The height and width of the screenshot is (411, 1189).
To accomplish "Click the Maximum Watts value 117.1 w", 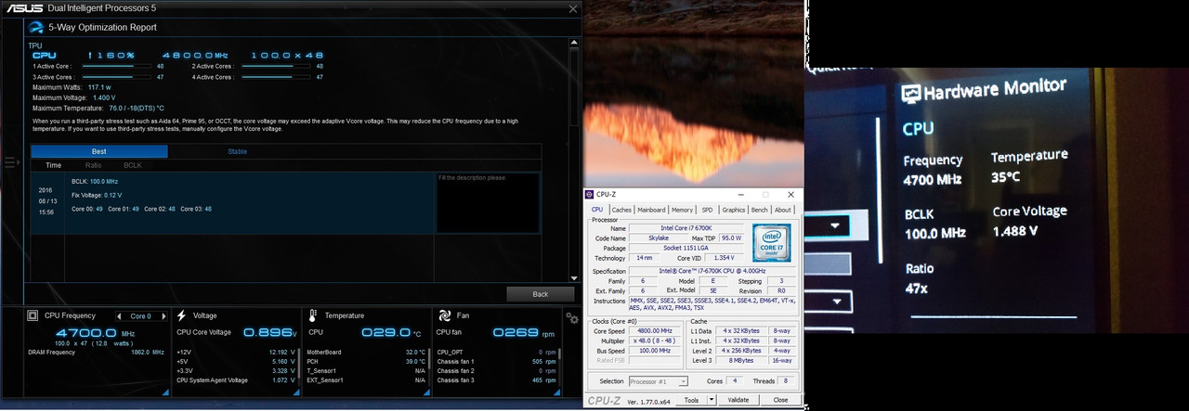I will [100, 87].
